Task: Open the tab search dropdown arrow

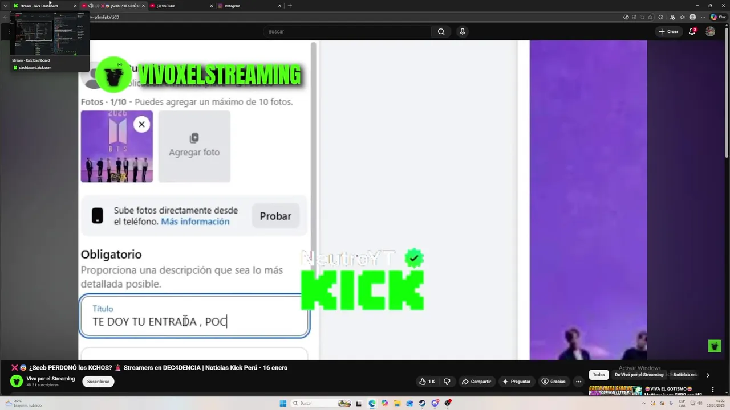Action: pos(6,6)
